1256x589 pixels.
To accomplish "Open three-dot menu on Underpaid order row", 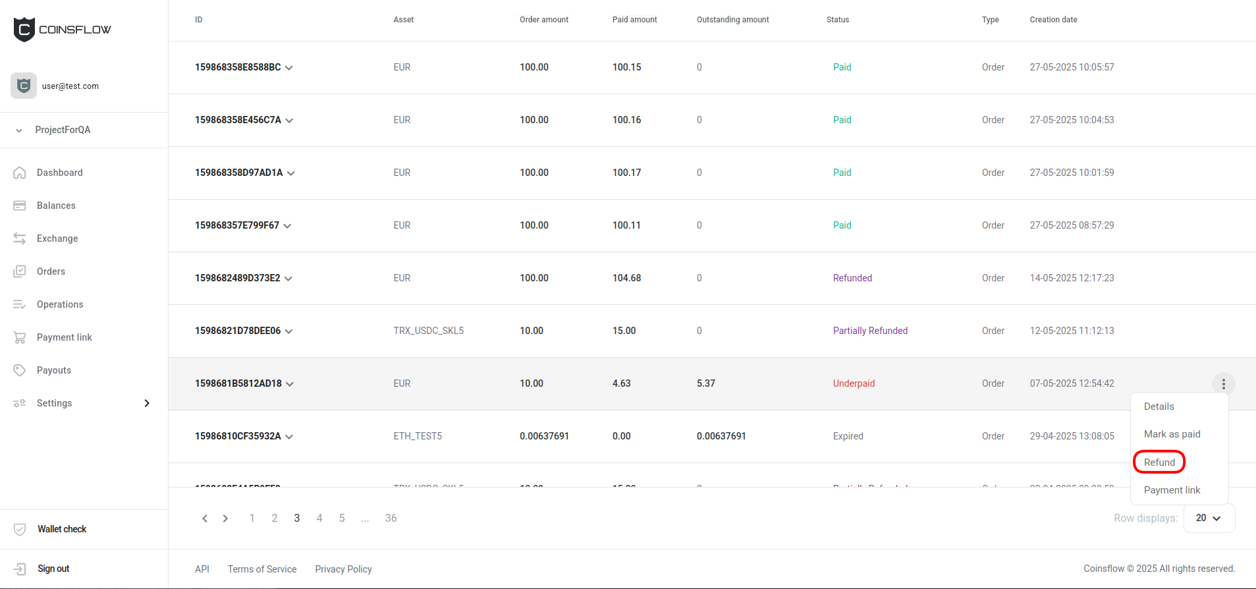I will coord(1223,383).
